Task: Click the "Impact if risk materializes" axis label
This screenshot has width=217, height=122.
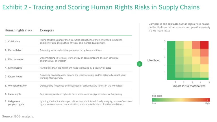Action: 189,86
